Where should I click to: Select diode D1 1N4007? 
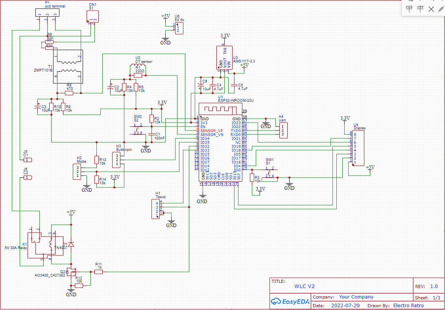tap(70, 244)
